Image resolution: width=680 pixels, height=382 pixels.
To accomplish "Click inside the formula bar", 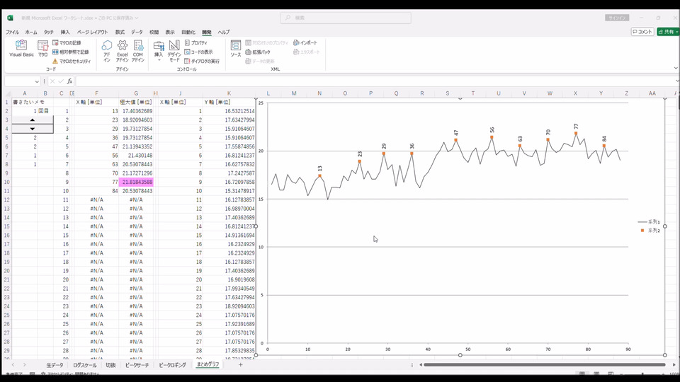I will pos(375,81).
